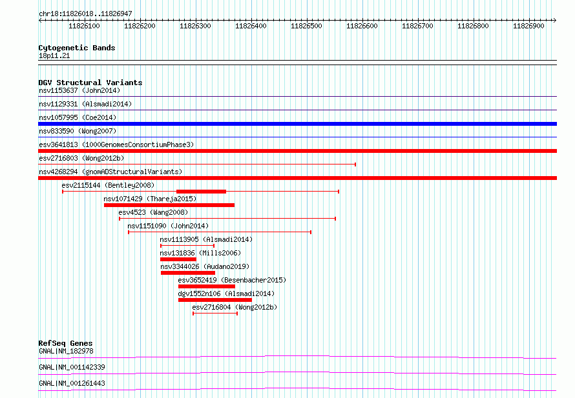Click the nsv1113905 thin red line

[x=187, y=246]
